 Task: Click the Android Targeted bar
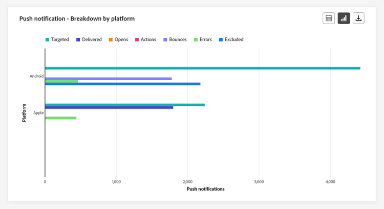202,68
